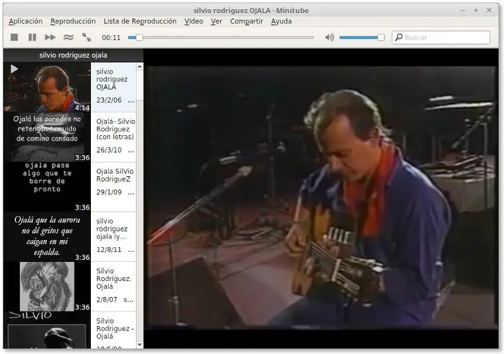Select thumbnail 'Ojalá las paredes no retengan'
504x354 pixels.
[x=47, y=137]
